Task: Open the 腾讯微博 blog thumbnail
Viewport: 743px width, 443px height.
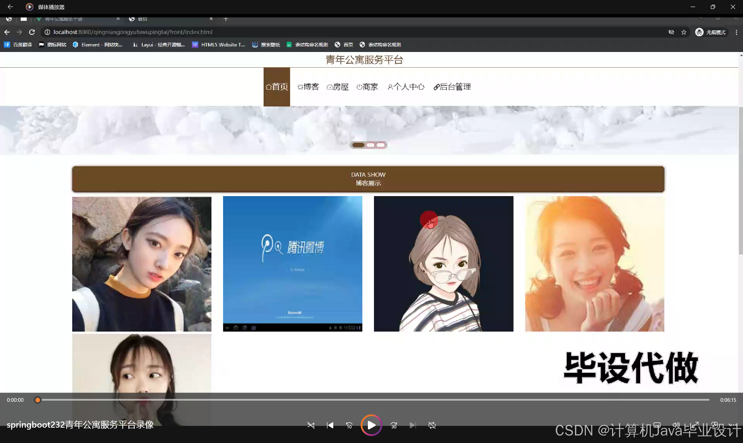Action: point(292,264)
